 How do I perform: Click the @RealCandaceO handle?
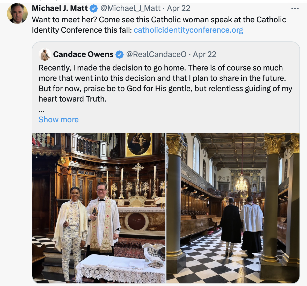tap(156, 54)
